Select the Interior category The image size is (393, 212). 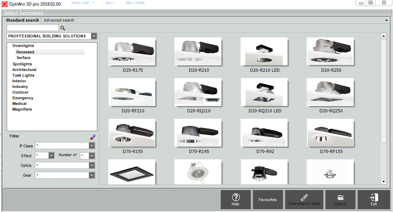19,81
